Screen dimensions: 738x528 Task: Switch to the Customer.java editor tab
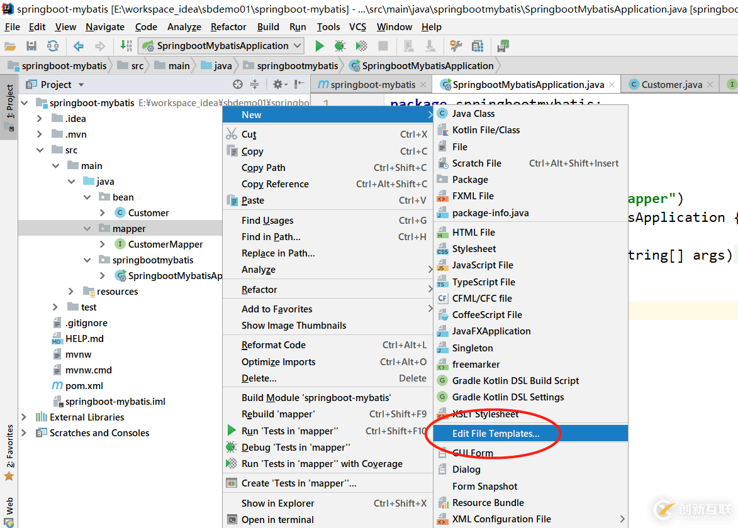[671, 85]
